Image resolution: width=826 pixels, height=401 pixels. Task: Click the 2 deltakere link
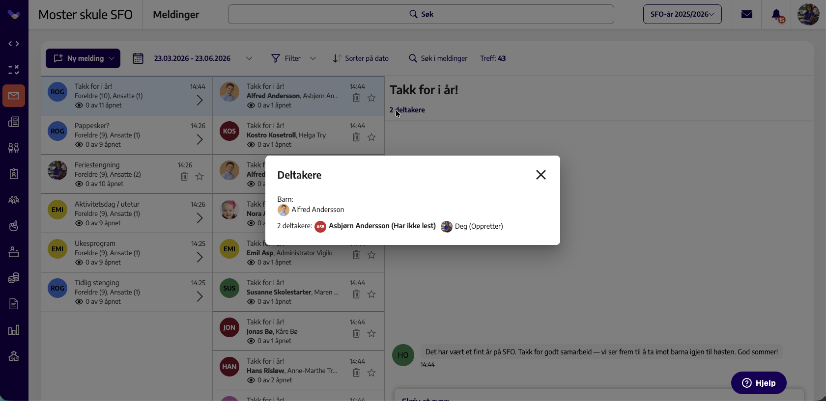click(x=407, y=110)
